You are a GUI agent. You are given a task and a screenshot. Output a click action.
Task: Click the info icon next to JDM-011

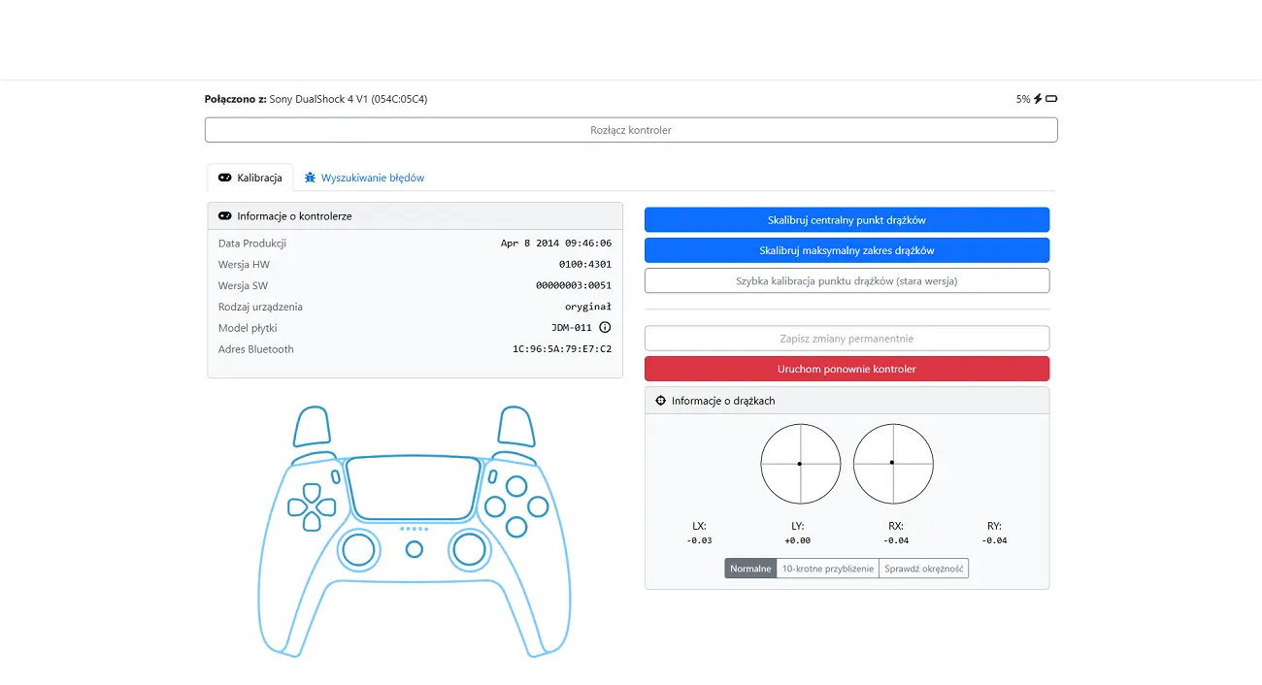[605, 328]
